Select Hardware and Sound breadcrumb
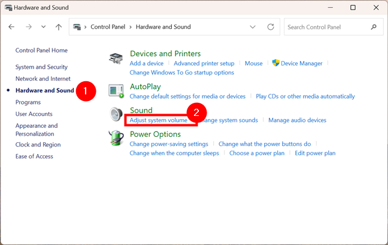The image size is (388, 245). [x=163, y=27]
